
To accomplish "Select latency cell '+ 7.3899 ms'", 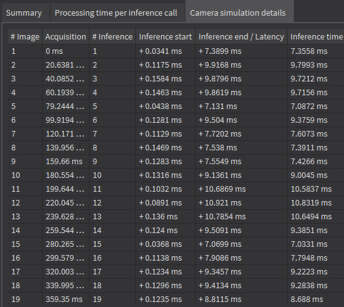I will point(241,51).
